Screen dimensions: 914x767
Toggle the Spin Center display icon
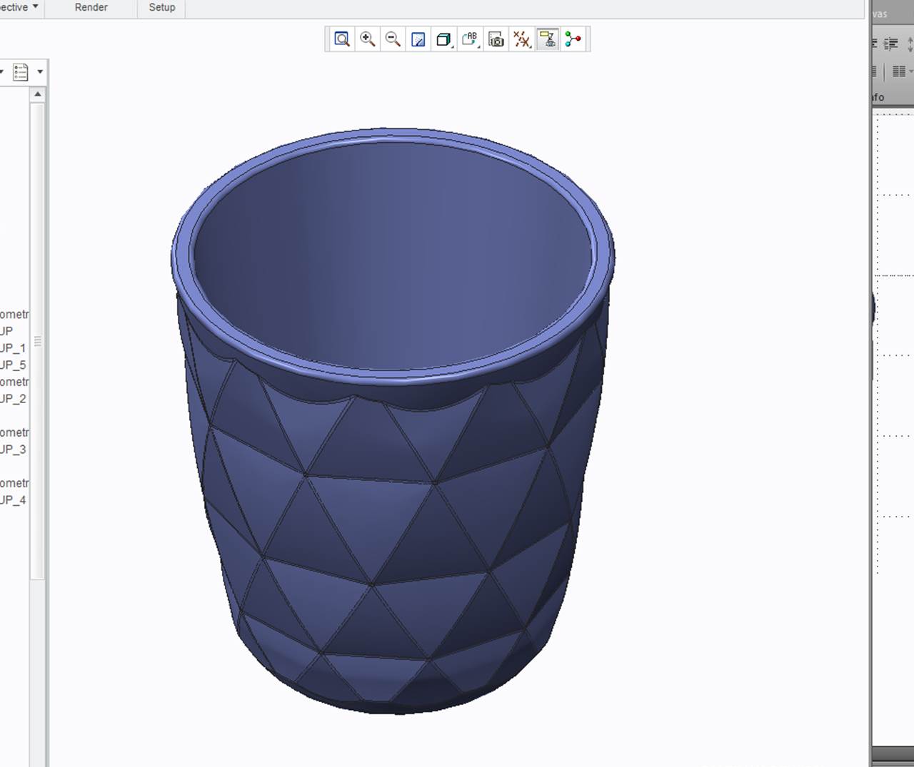[x=573, y=39]
